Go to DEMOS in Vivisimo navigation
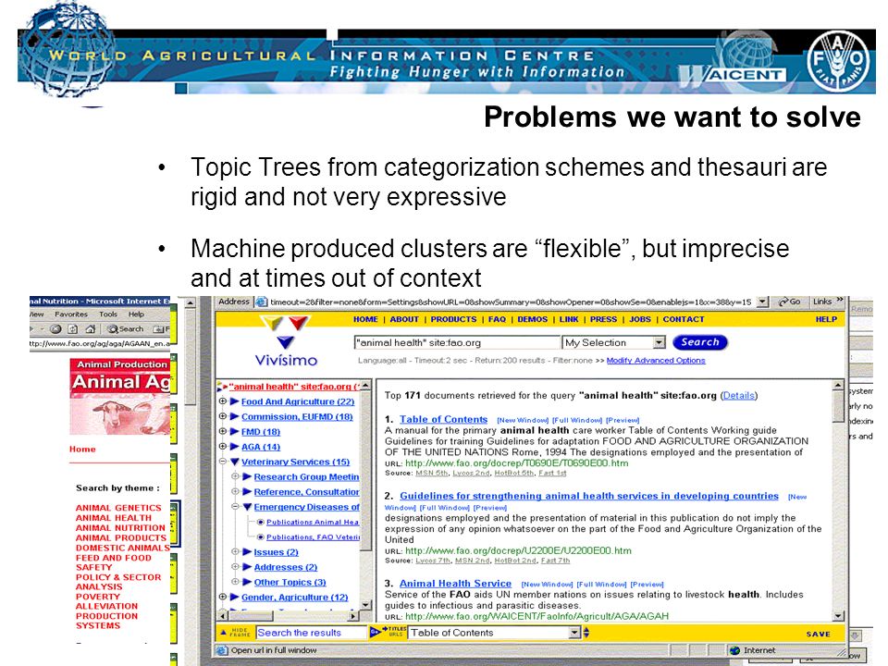Screen dimensions: 888x666 (x=533, y=319)
